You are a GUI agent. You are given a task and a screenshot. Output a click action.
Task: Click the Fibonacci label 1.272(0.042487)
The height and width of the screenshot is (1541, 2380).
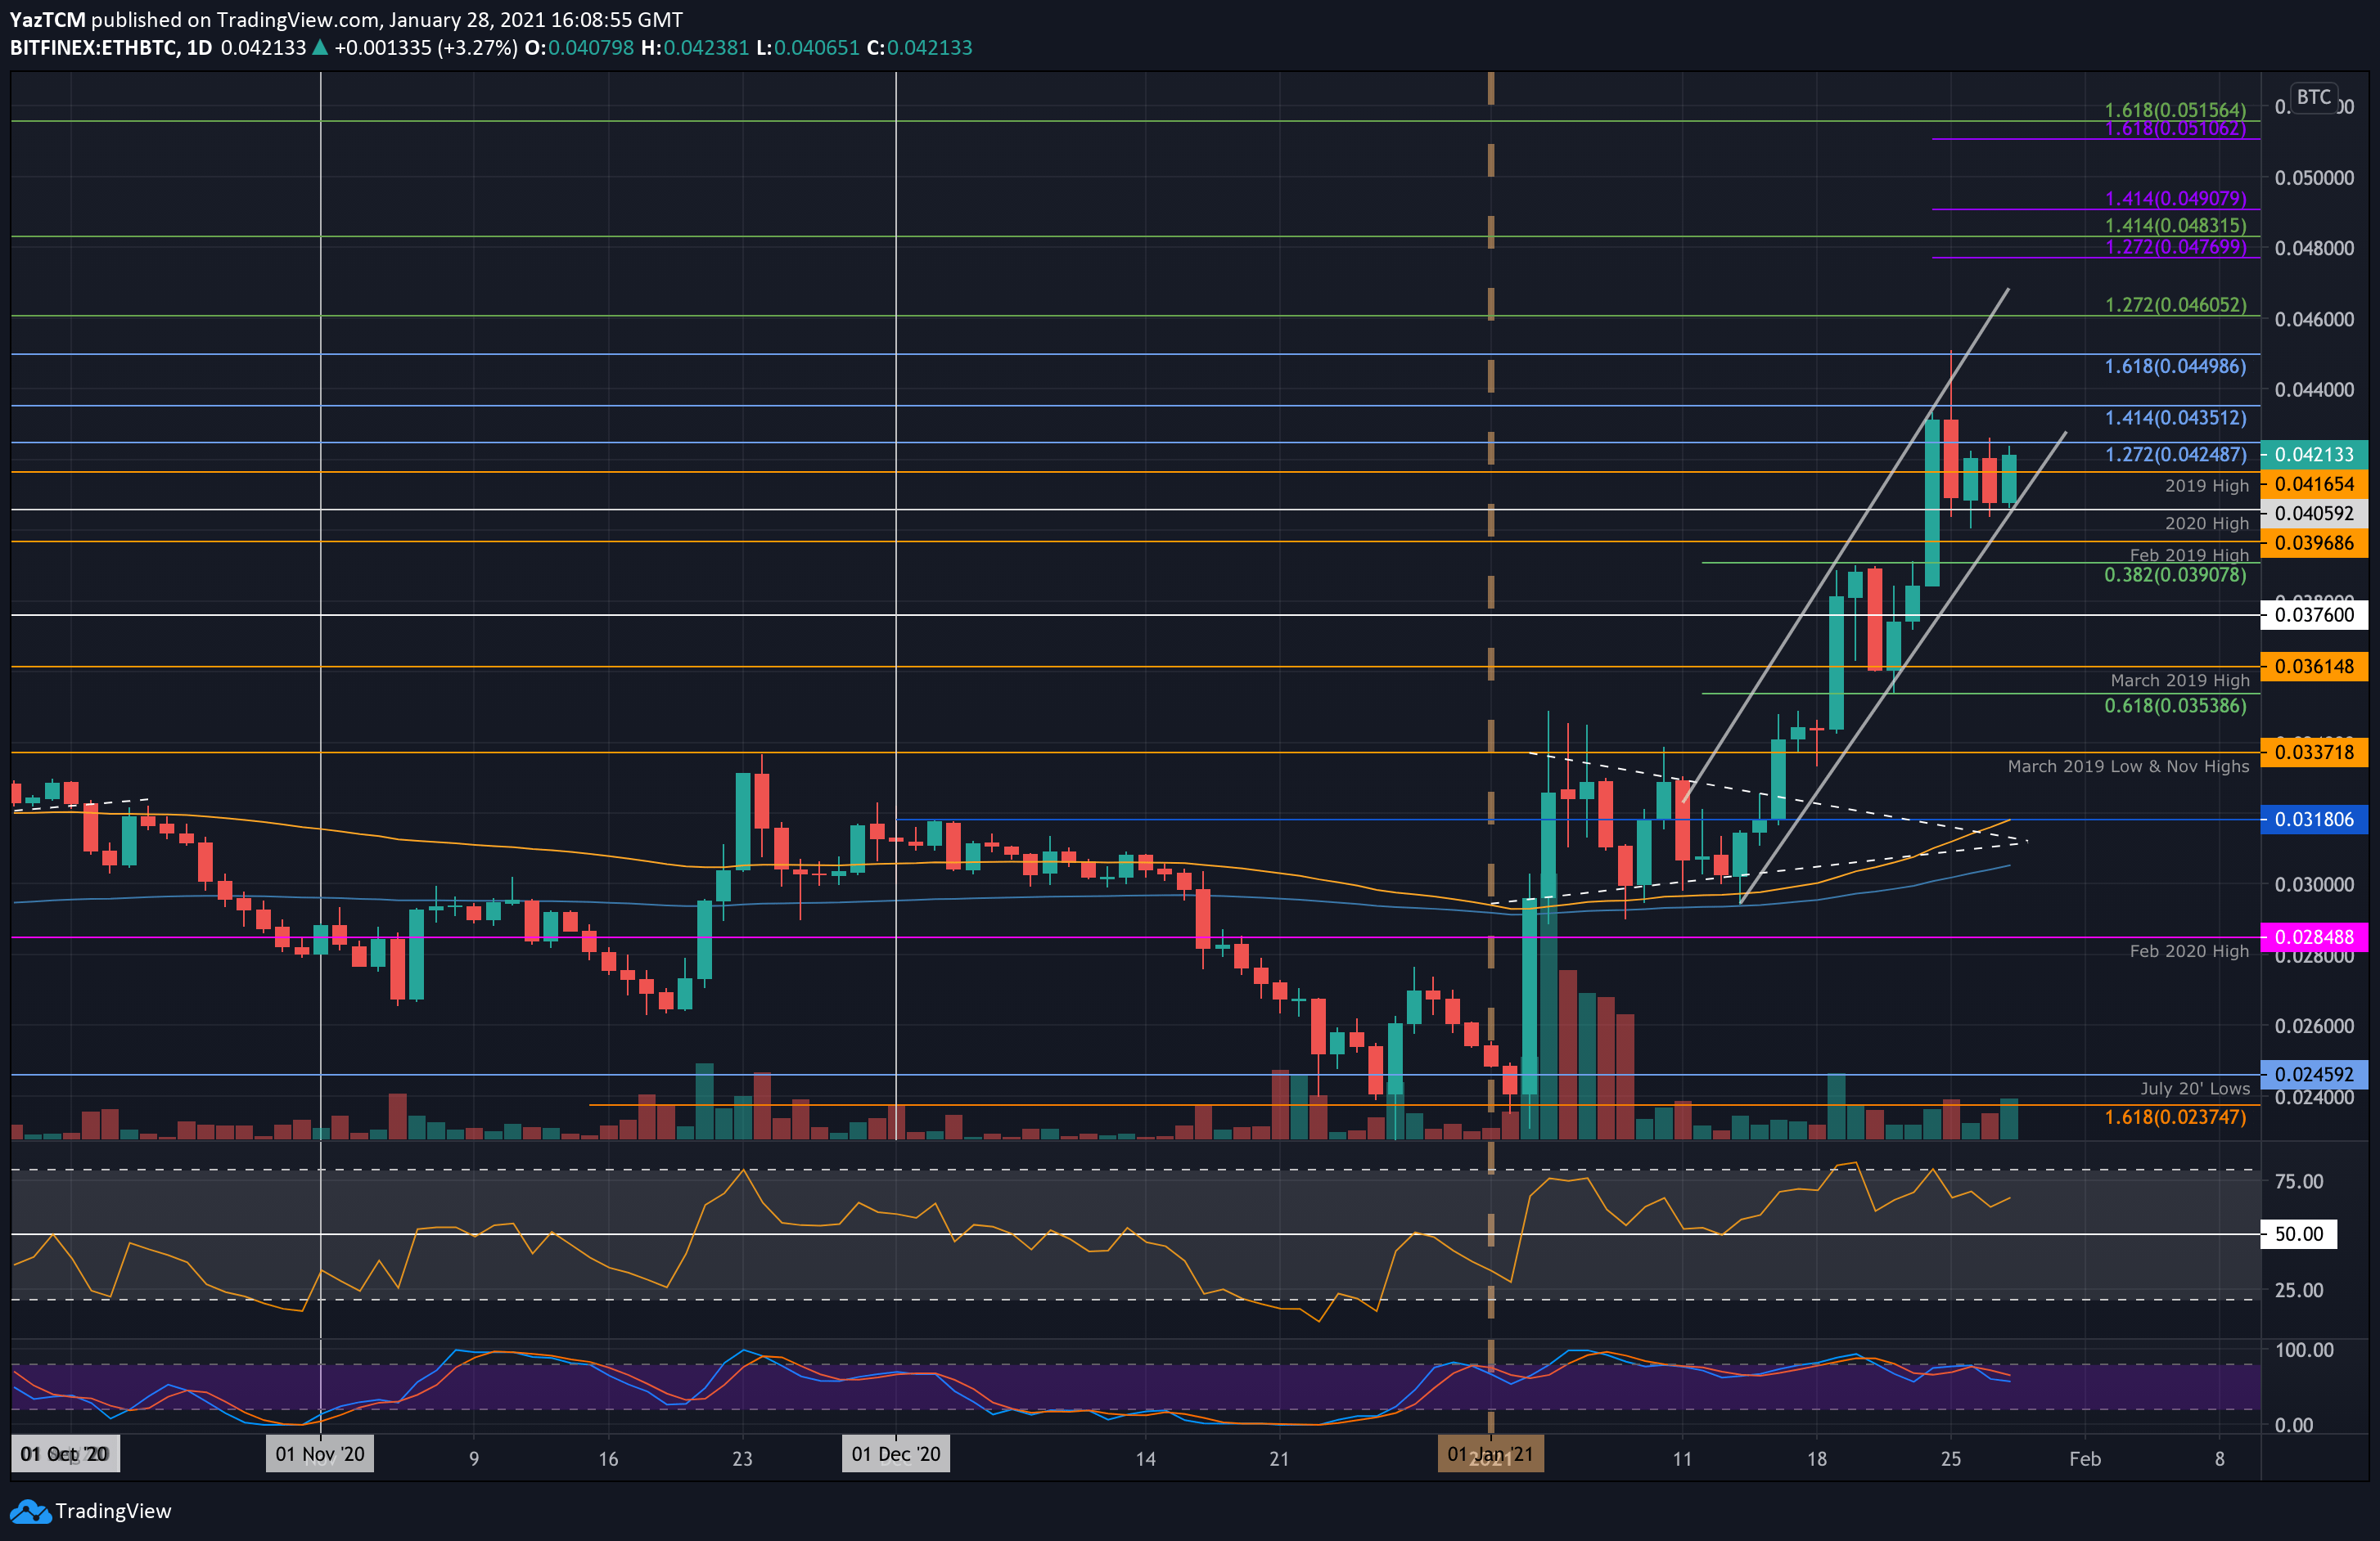tap(2175, 455)
